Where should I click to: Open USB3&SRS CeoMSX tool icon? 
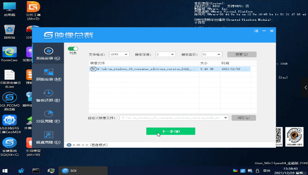10,124
